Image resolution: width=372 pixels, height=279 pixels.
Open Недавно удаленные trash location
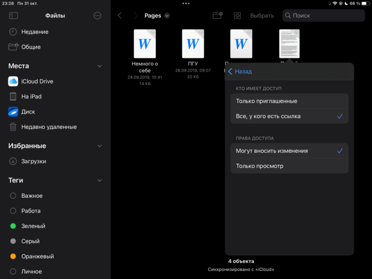click(x=49, y=127)
